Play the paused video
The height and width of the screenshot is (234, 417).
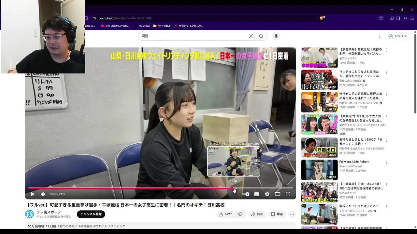[x=33, y=194]
